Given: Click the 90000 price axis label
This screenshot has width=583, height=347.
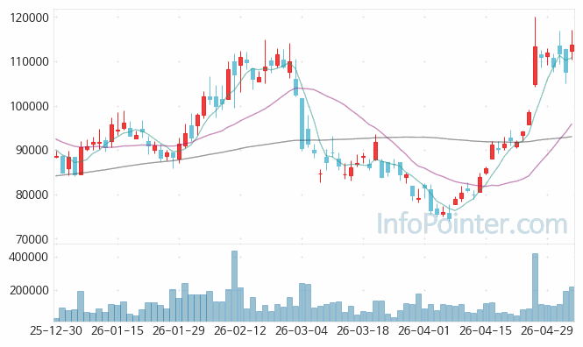Looking at the screenshot, I should 32,151.
